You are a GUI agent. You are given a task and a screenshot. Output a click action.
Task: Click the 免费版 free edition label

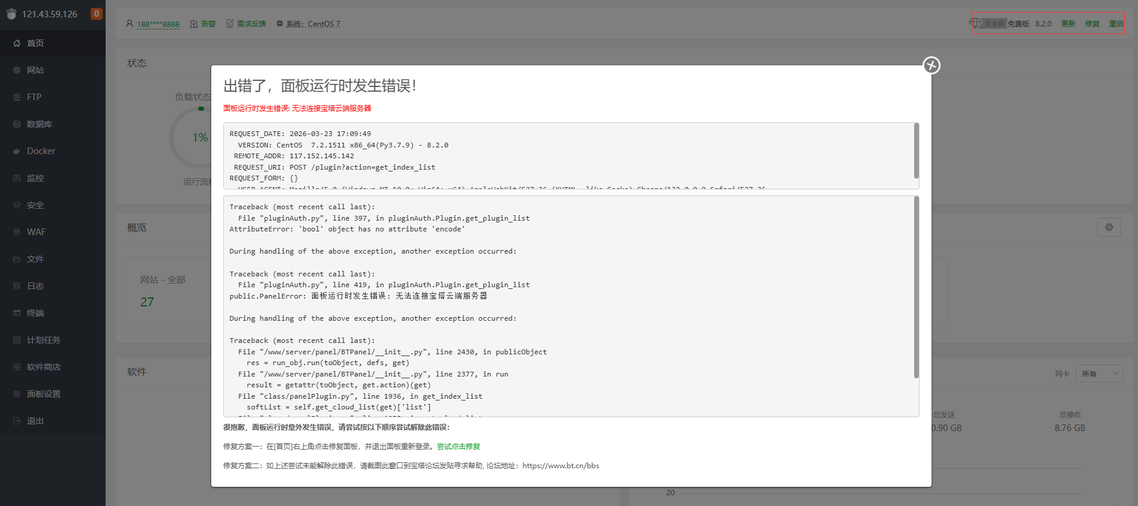tap(1019, 23)
